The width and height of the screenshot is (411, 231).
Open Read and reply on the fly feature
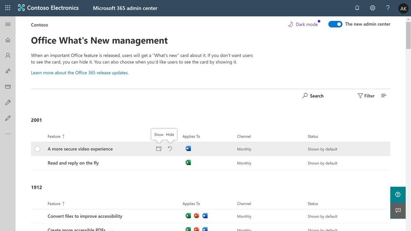pos(73,163)
